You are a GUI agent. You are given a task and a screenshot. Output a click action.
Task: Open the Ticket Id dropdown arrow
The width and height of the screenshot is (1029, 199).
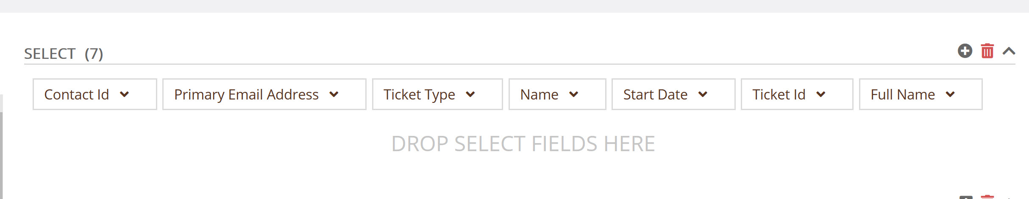[821, 94]
